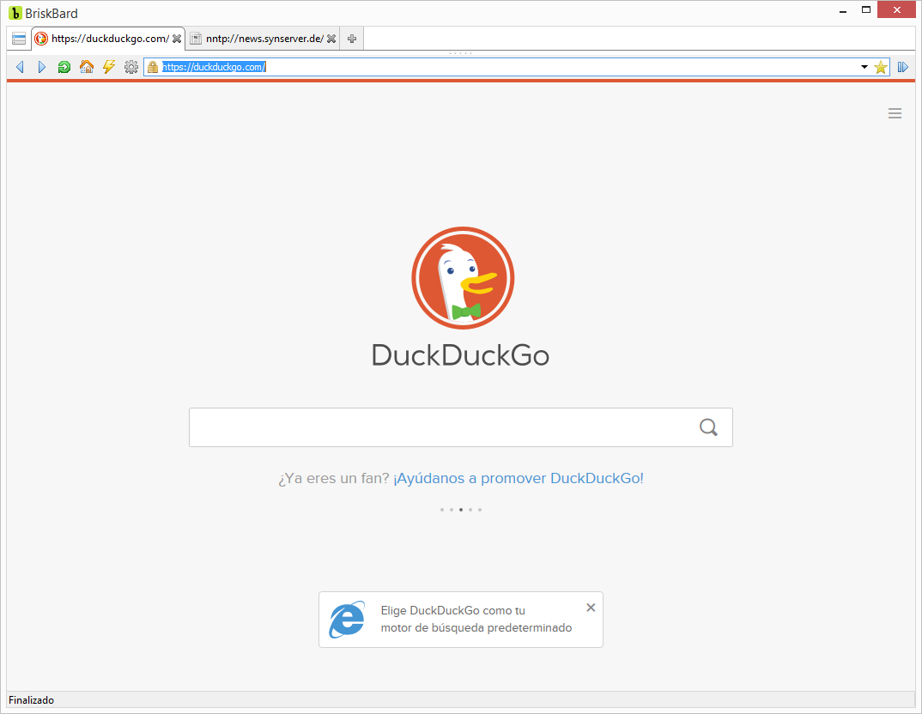Minimize the BriskBard window
The image size is (922, 714).
[843, 10]
